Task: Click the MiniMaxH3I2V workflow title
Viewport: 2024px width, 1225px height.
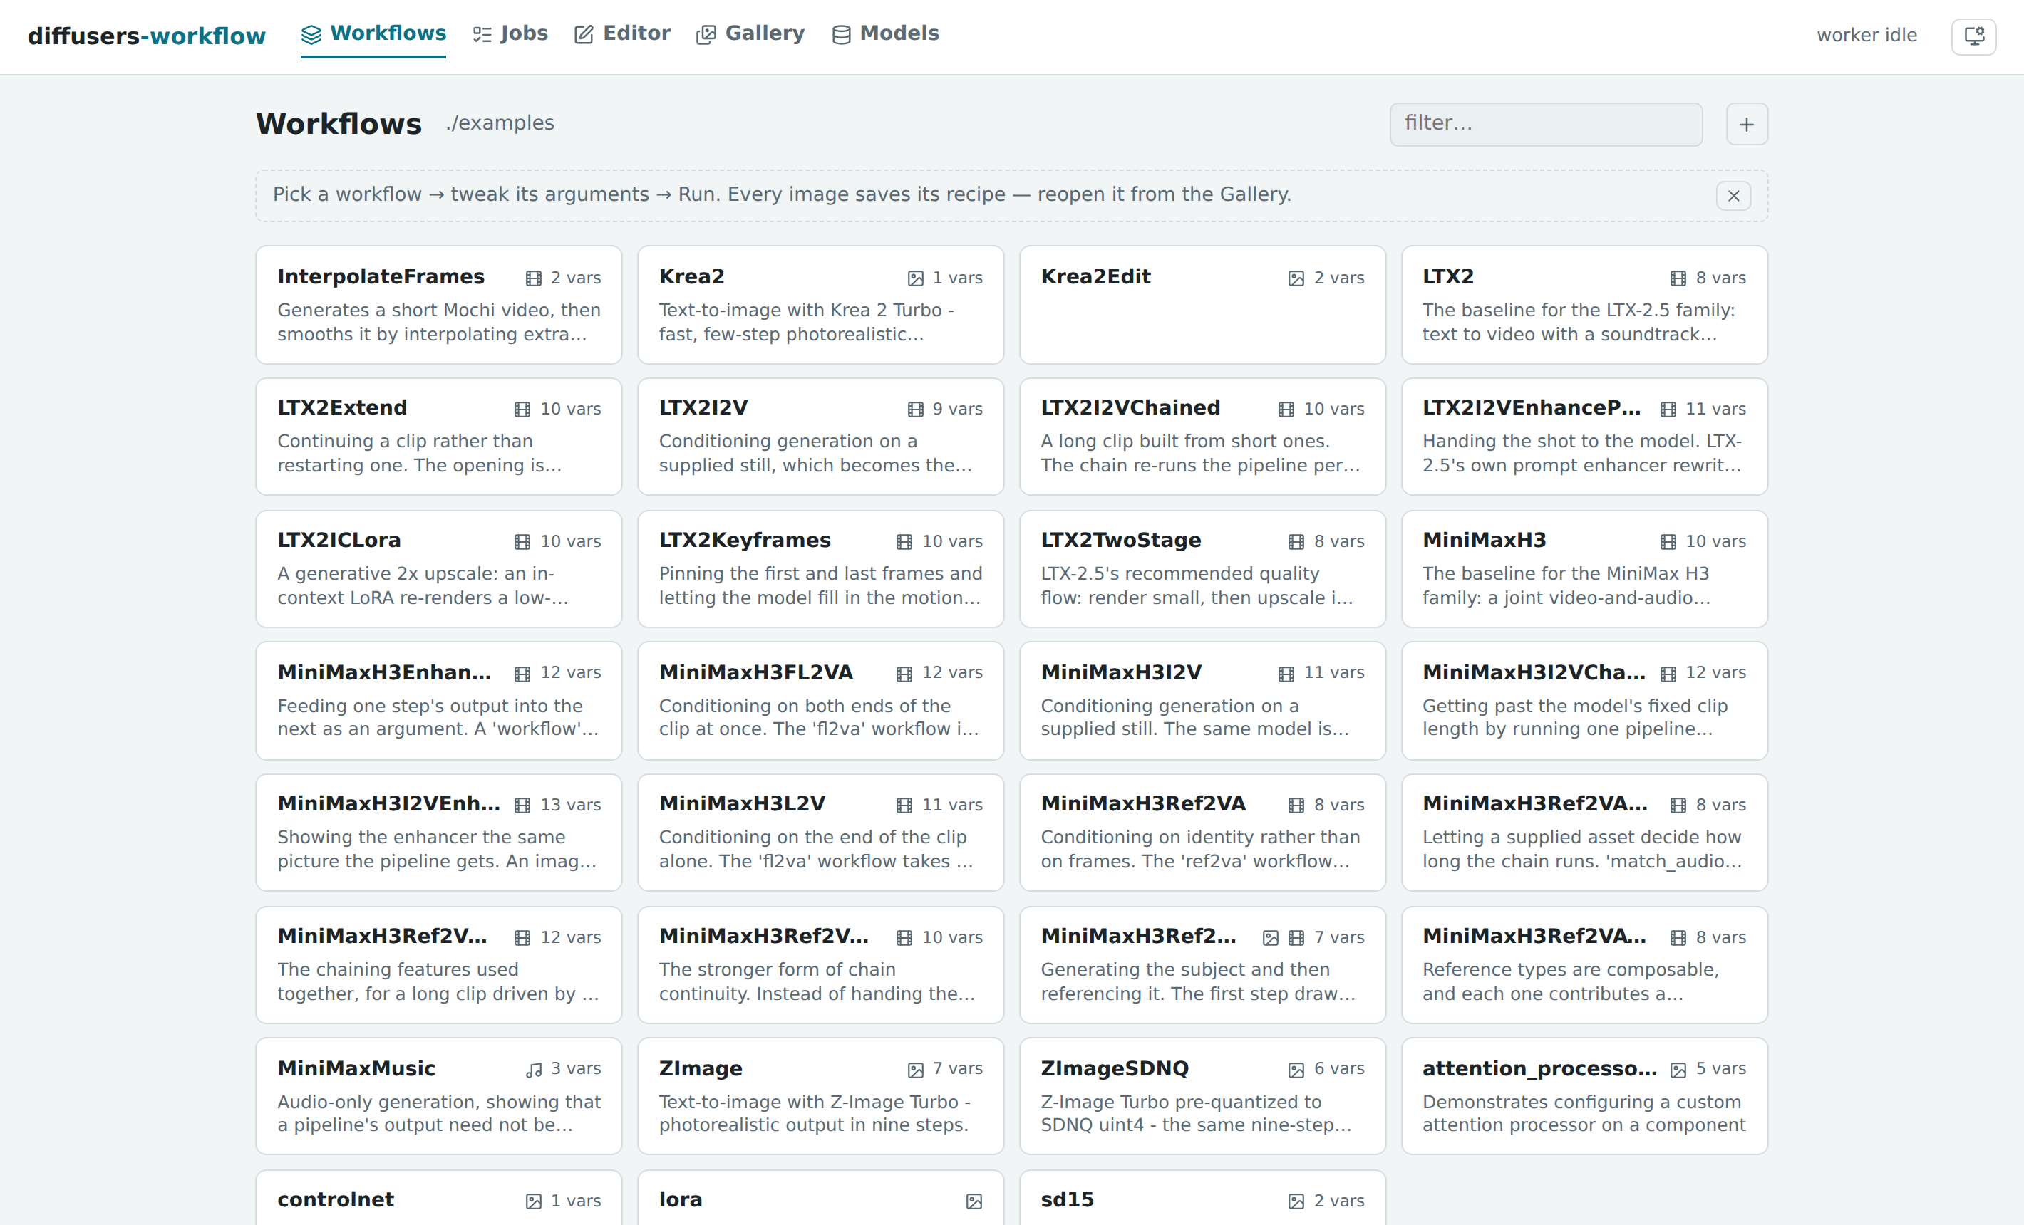Action: click(1121, 672)
